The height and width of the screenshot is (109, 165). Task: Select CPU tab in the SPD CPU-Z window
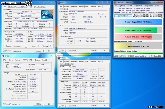click(60, 61)
